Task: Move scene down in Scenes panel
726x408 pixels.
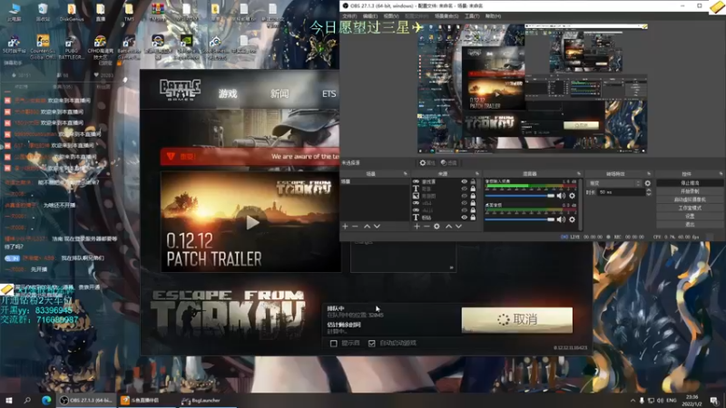Action: tap(377, 226)
